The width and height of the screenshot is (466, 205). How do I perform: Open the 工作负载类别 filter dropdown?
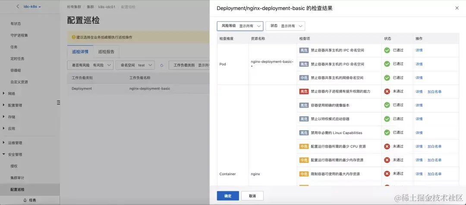click(x=189, y=65)
